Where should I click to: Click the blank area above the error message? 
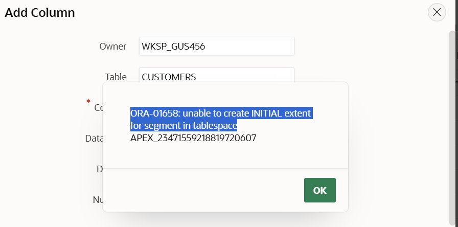click(x=225, y=95)
